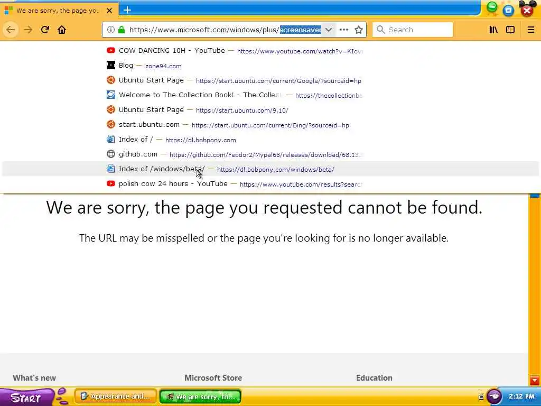
Task: Reload the current page
Action: (45, 30)
